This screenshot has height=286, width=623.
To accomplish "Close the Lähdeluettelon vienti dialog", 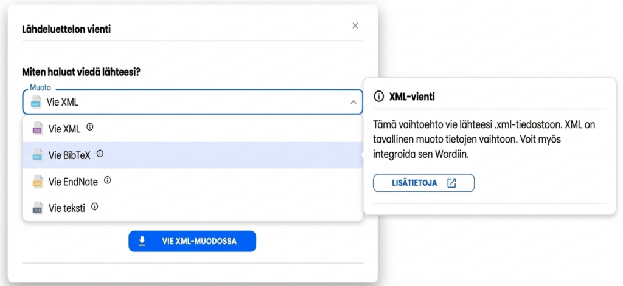I will (x=355, y=26).
